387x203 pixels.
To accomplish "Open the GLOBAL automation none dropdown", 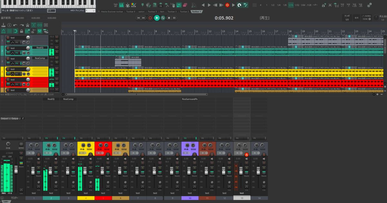I will (x=367, y=19).
